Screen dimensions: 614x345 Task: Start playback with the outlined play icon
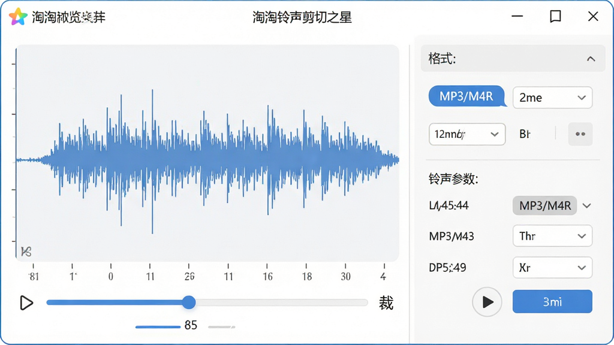coord(26,302)
